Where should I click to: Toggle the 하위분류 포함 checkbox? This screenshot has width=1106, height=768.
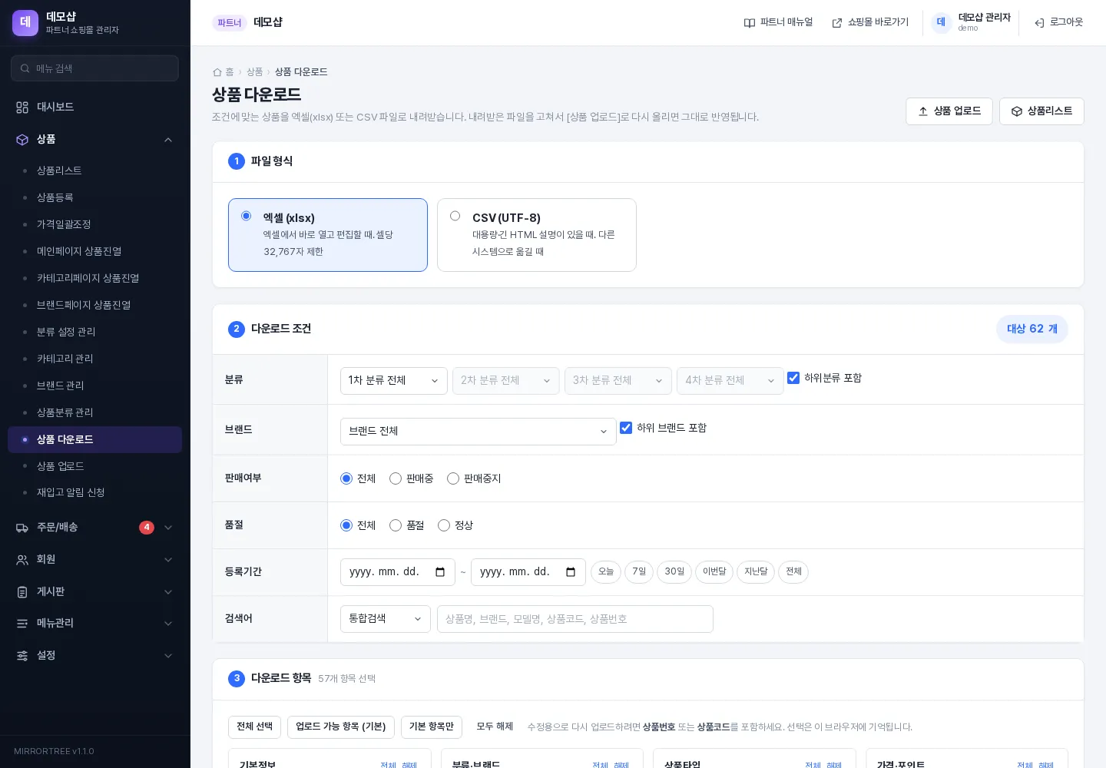793,378
